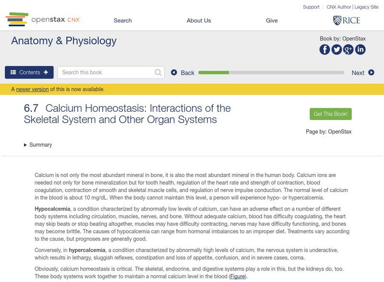
Task: Open the OpenStax CNX logo homepage
Action: pos(43,19)
